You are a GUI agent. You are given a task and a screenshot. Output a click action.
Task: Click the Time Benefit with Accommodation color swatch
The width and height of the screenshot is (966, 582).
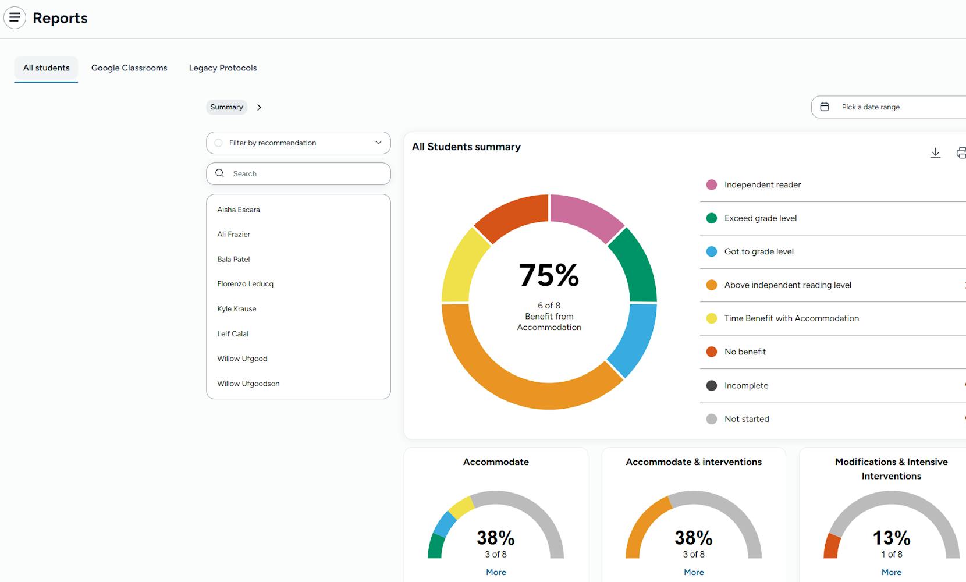coord(711,318)
